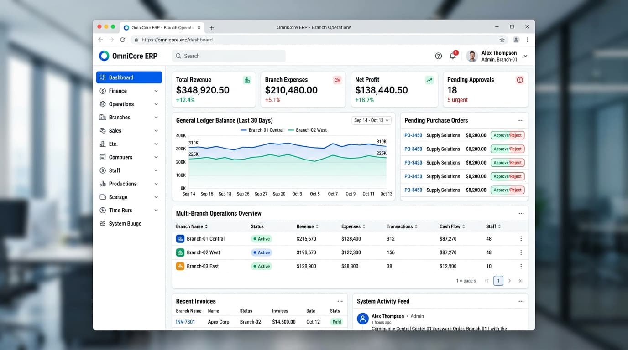
Task: Click the Scorage folder icon in sidebar
Action: [103, 197]
